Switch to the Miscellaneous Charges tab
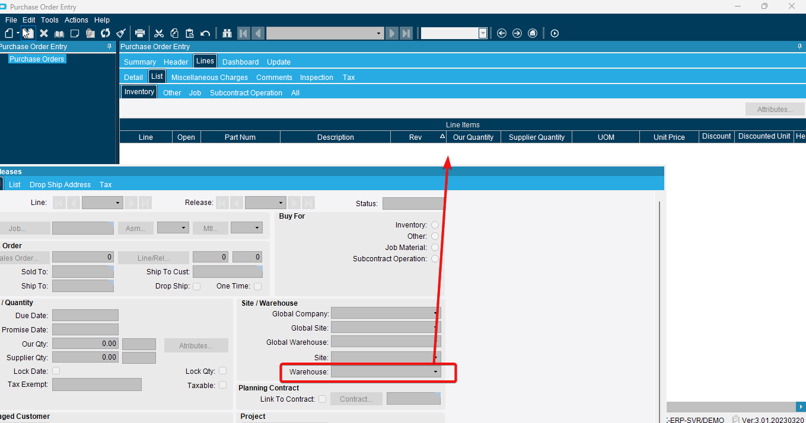 coord(209,77)
